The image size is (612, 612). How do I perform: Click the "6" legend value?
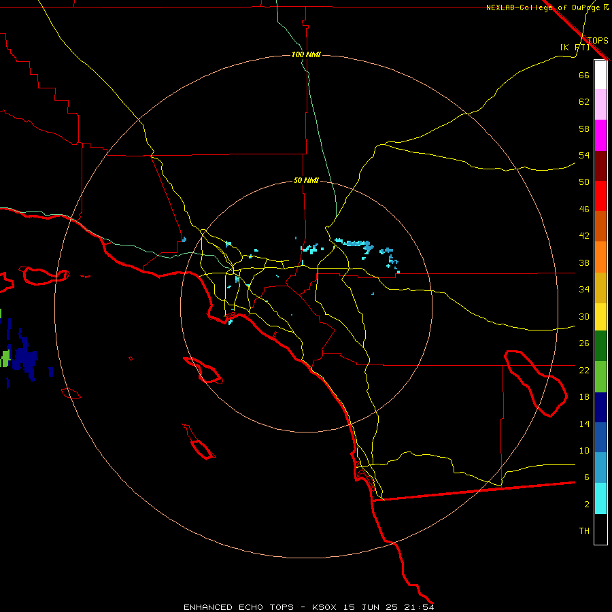point(586,477)
